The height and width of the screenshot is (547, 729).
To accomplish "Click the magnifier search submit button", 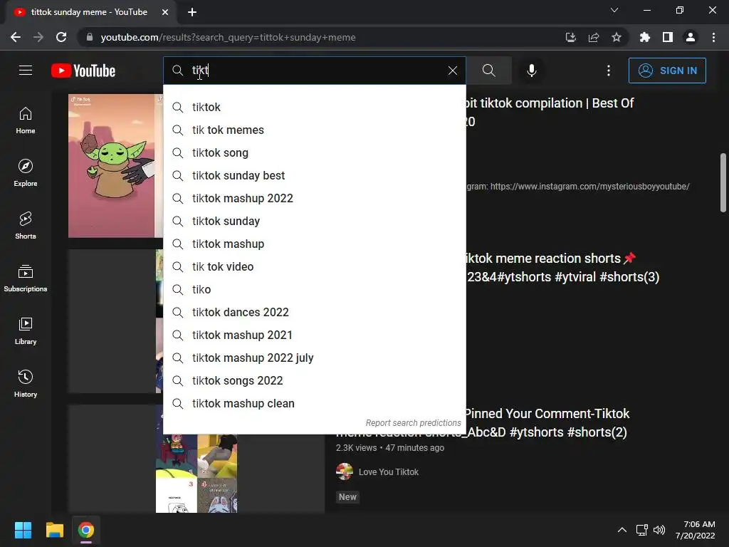I will click(x=488, y=71).
